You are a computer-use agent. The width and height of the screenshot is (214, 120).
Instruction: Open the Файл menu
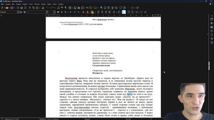(x=2, y=4)
